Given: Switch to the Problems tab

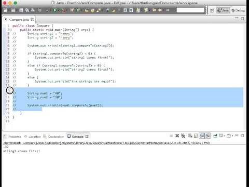Looking at the screenshot, I should tap(12, 137).
